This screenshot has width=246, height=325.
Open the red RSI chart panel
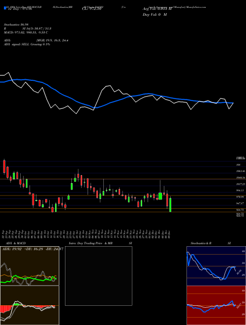click(216, 305)
